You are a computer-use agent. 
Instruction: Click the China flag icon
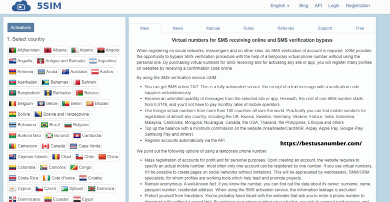pyautogui.click(x=102, y=157)
